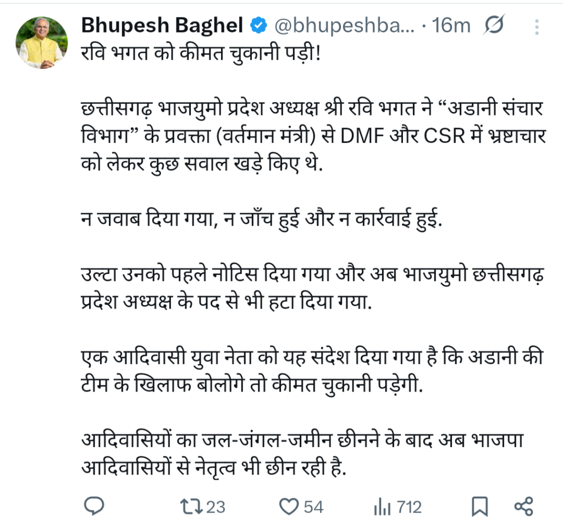Like the post with the heart icon

click(288, 506)
